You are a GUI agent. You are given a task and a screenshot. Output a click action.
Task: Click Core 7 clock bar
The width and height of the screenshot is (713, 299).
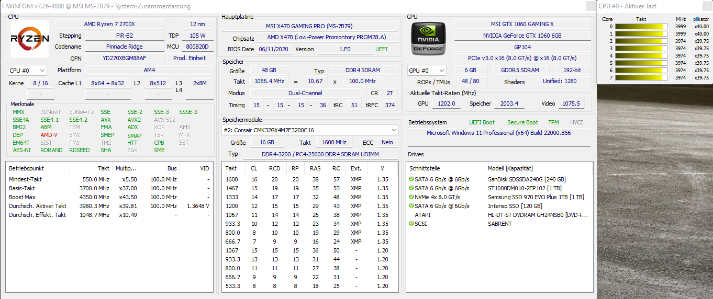coord(641,77)
